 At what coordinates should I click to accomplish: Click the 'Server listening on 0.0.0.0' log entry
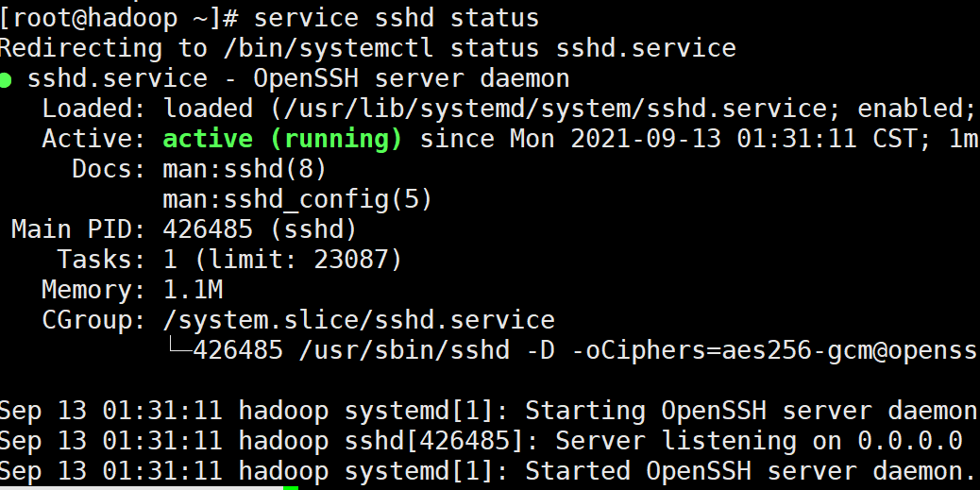click(x=758, y=441)
